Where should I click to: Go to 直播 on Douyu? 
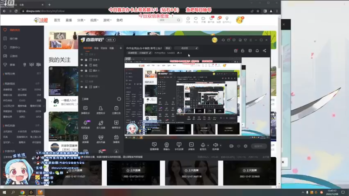tap(68, 20)
